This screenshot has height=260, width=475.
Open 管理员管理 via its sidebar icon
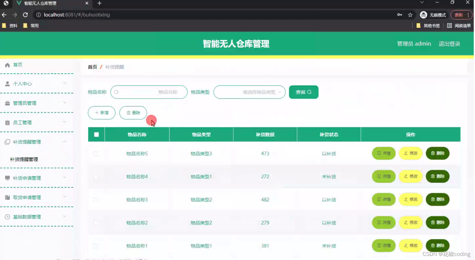[7, 103]
